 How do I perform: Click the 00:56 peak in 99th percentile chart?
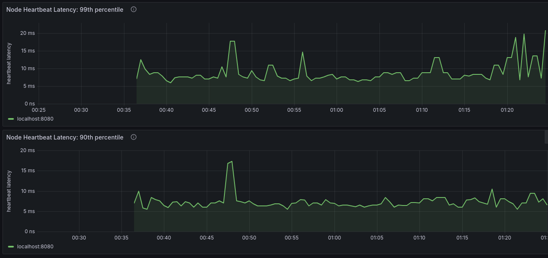tap(303, 52)
